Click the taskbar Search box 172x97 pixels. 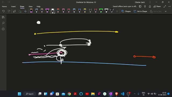point(30,94)
